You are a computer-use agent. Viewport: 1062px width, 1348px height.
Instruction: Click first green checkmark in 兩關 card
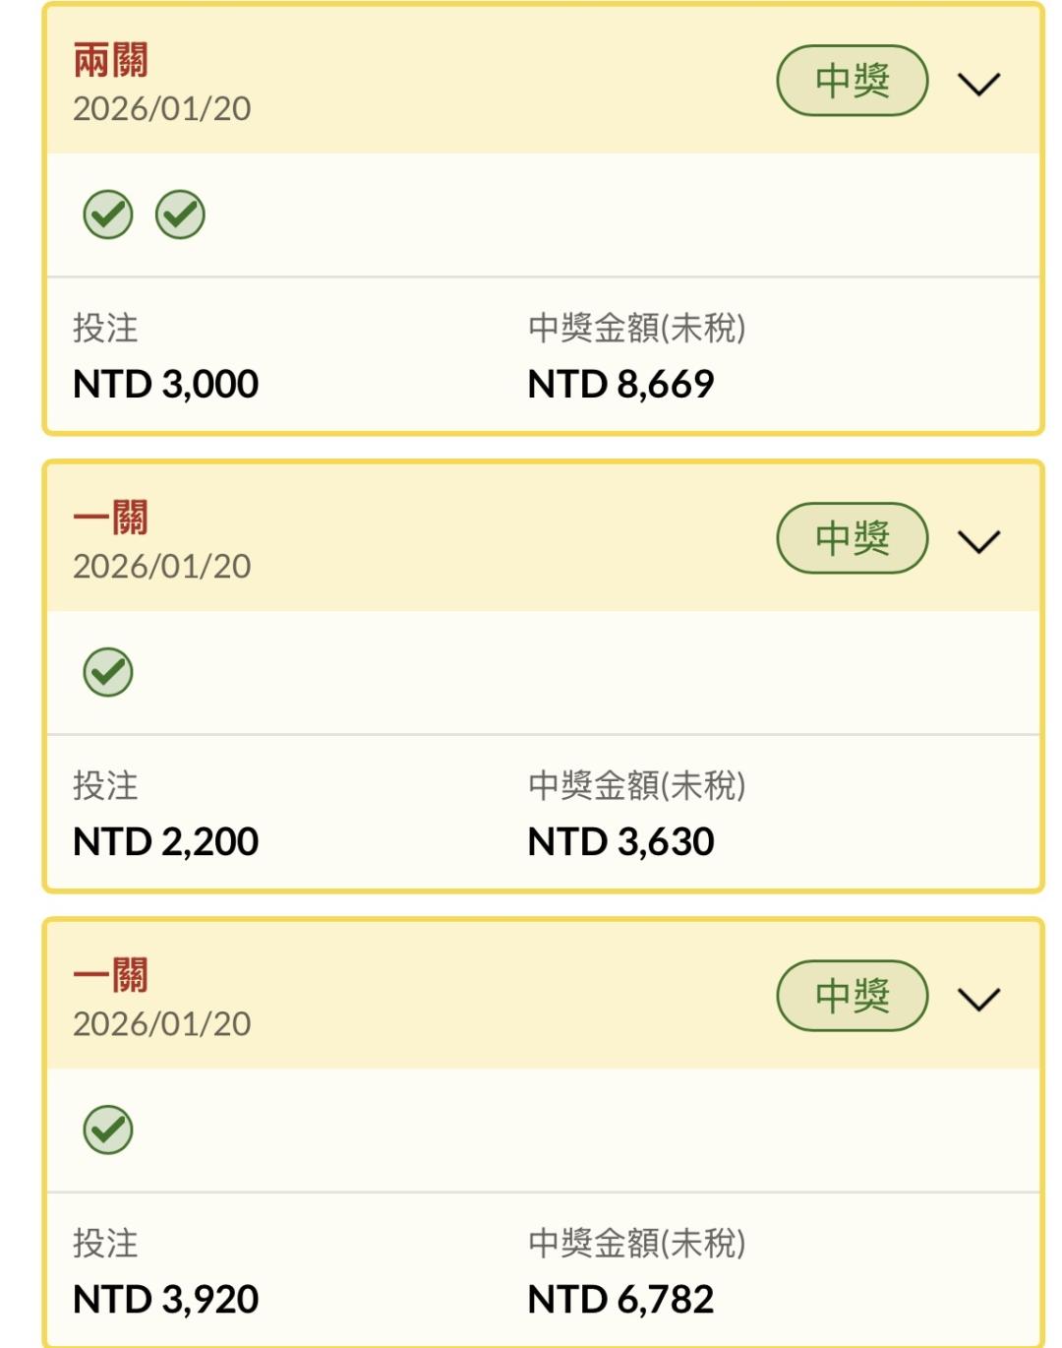click(x=108, y=214)
